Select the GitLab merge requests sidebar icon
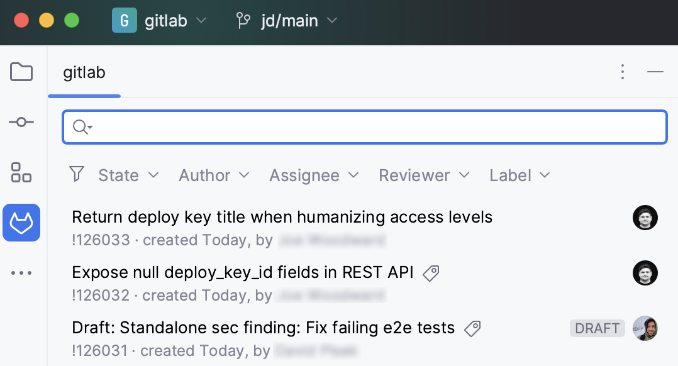 tap(21, 223)
